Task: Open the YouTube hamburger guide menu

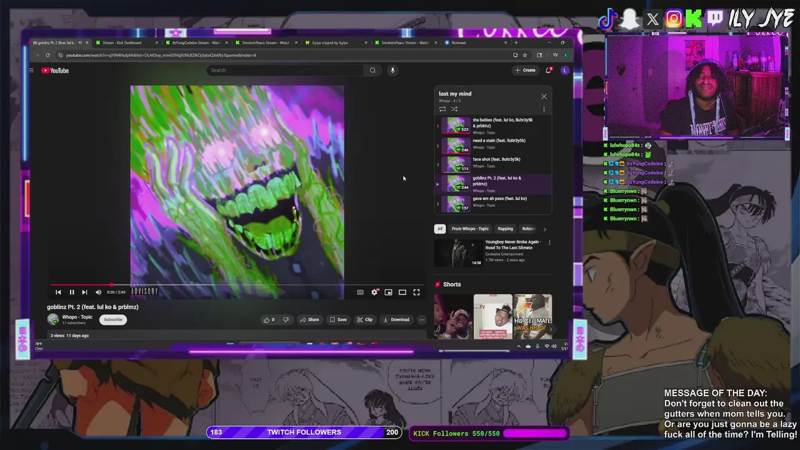Action: pyautogui.click(x=31, y=71)
